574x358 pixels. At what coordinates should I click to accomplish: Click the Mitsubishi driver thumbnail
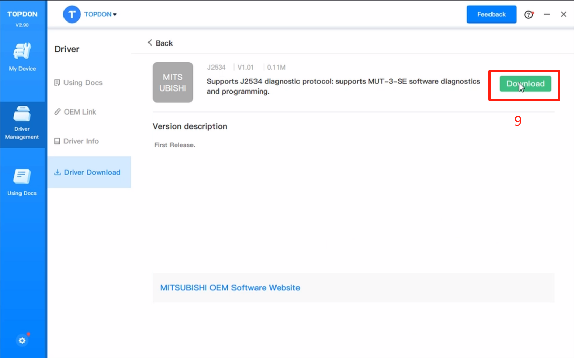click(173, 82)
